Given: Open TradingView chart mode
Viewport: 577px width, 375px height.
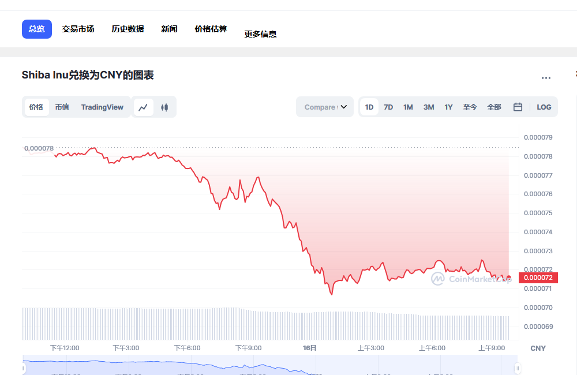Looking at the screenshot, I should pyautogui.click(x=102, y=107).
